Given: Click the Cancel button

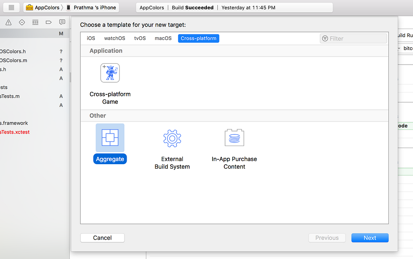Looking at the screenshot, I should point(102,238).
